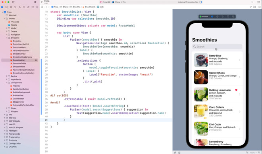Select the README file
This screenshot has width=262, height=154.
11,15
